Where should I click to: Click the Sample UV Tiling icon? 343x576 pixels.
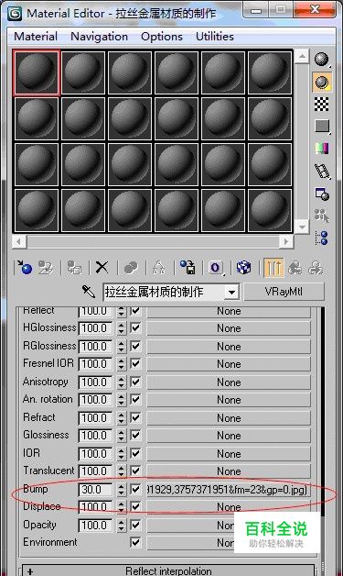[322, 127]
